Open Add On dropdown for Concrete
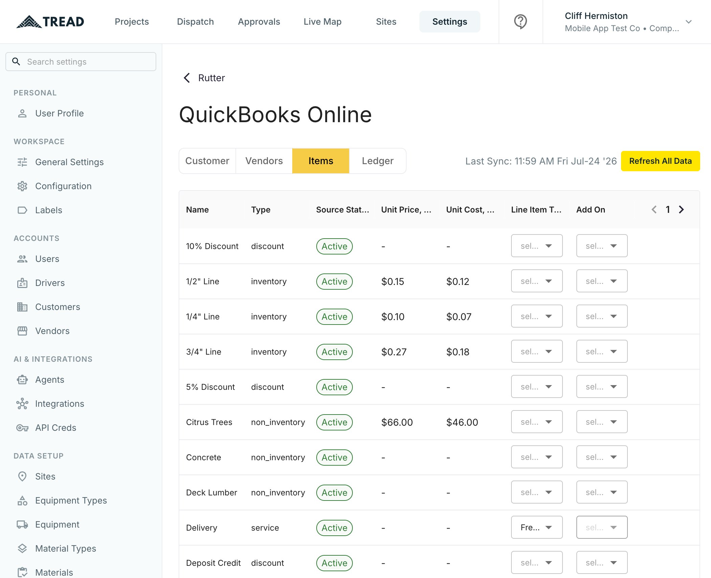The width and height of the screenshot is (711, 578). [602, 457]
